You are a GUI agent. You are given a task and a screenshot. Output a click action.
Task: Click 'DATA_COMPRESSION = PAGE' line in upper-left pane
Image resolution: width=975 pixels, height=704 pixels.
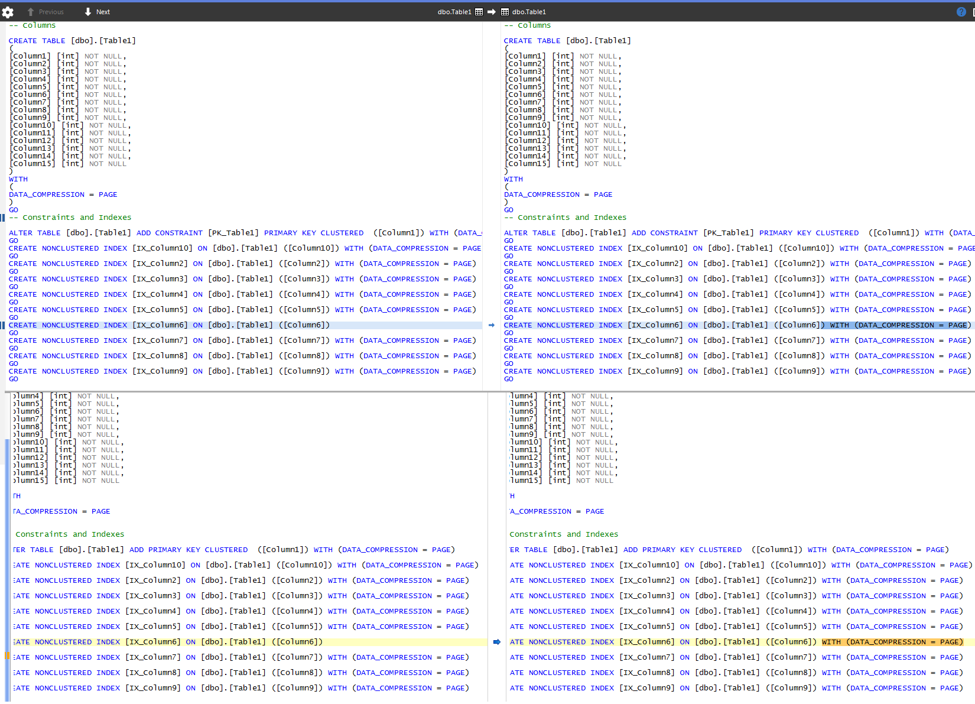pos(63,194)
